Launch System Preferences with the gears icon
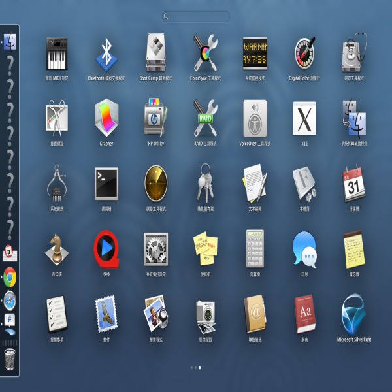This screenshot has width=392, height=392. pyautogui.click(x=155, y=249)
